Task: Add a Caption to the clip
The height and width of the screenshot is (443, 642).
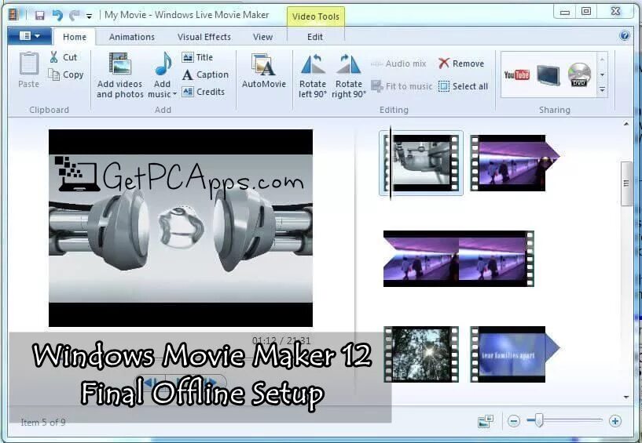Action: point(205,74)
